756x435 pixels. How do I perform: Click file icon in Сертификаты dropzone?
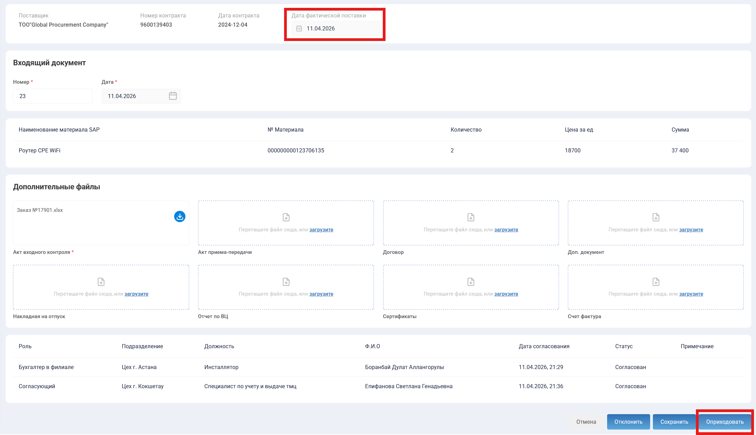471,282
